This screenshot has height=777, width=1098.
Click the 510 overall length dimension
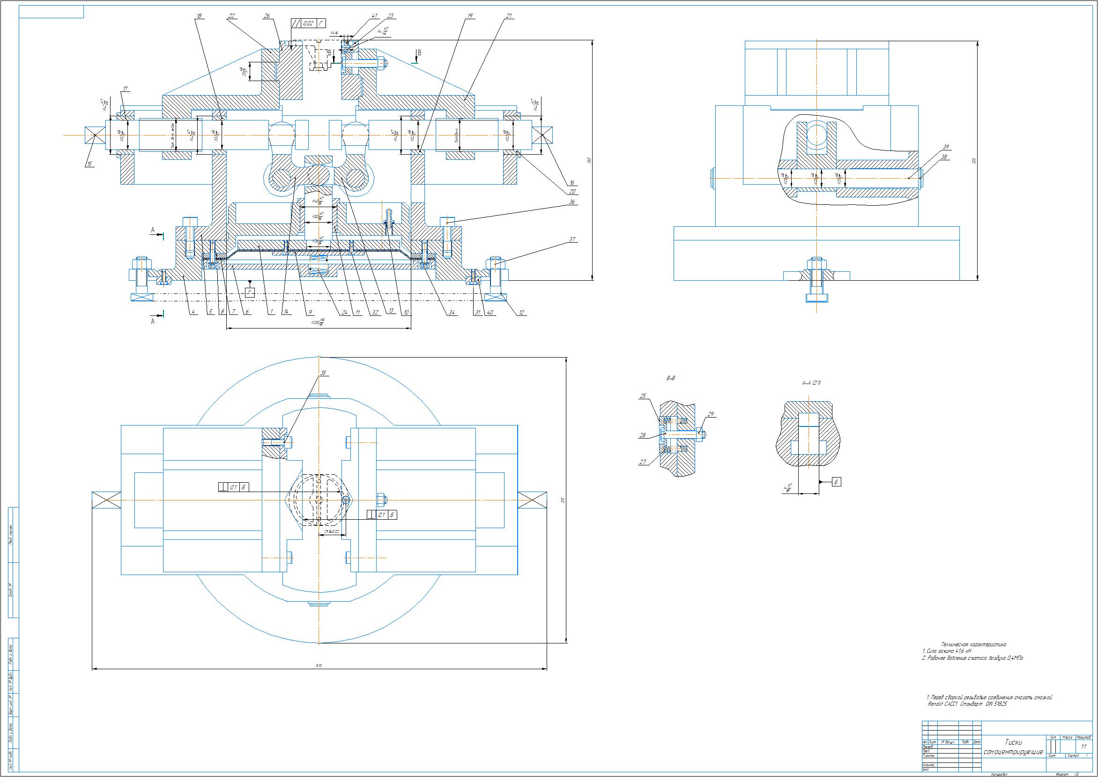click(x=319, y=665)
